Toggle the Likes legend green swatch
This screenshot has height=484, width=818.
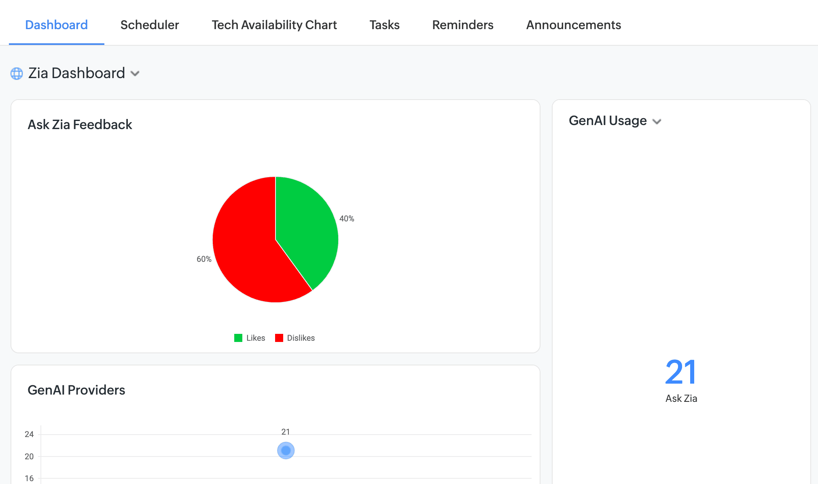pos(238,338)
